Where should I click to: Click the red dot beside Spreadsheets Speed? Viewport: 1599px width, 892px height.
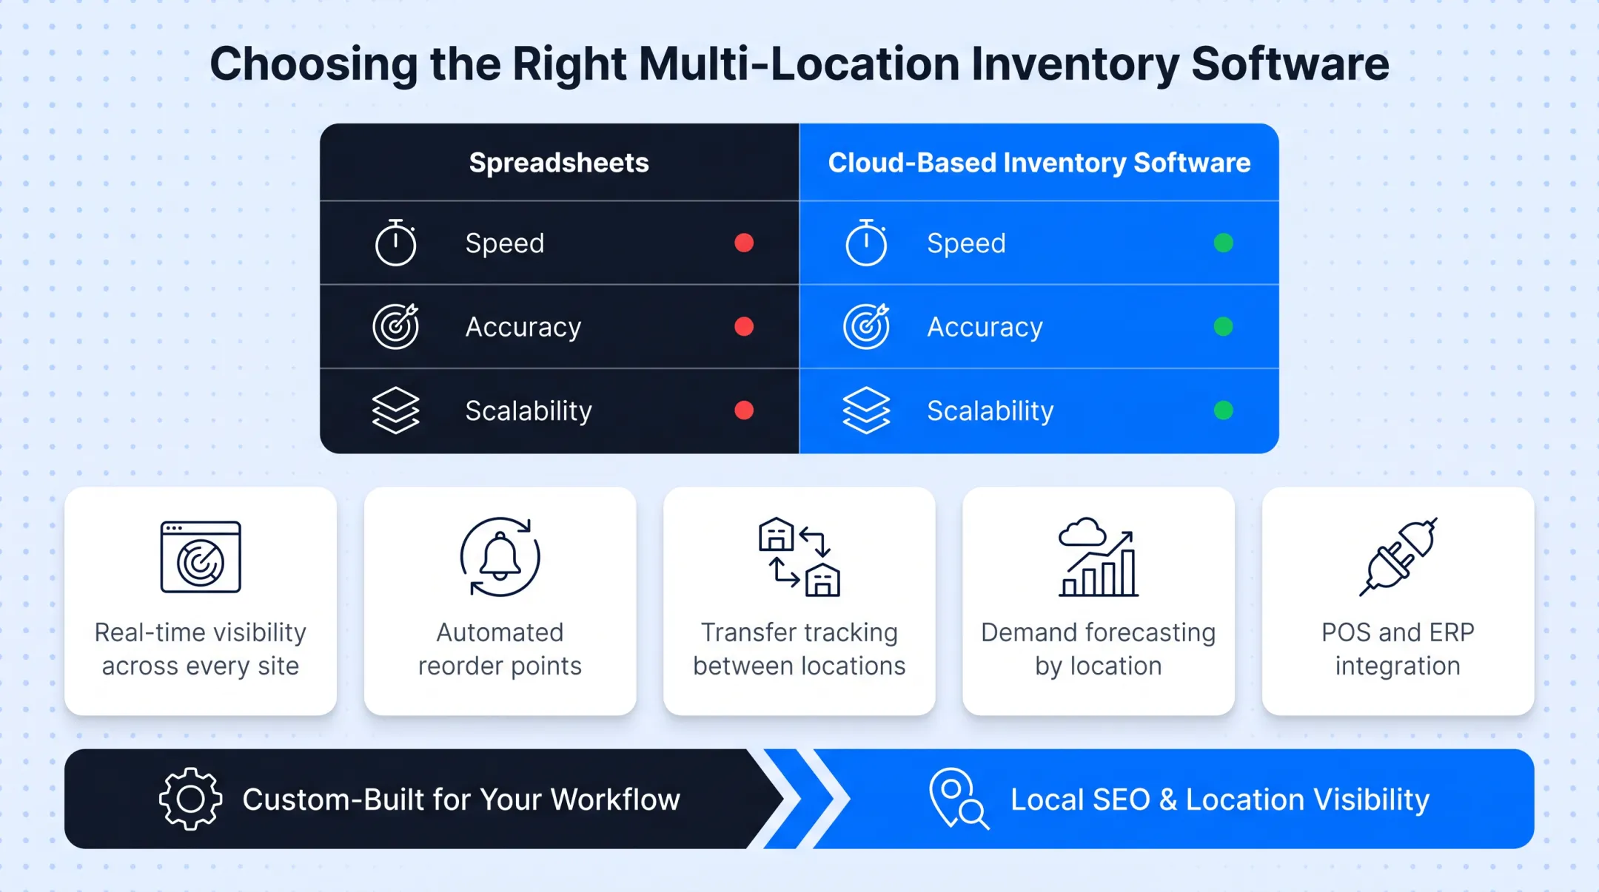pos(744,243)
